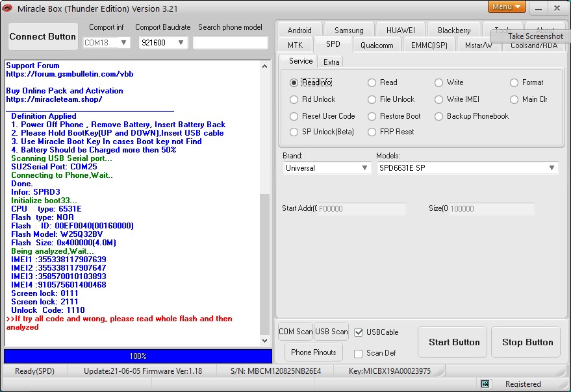Image resolution: width=571 pixels, height=392 pixels.
Task: Click the Flash Model: W25Q32BV log line
Action: click(x=57, y=234)
